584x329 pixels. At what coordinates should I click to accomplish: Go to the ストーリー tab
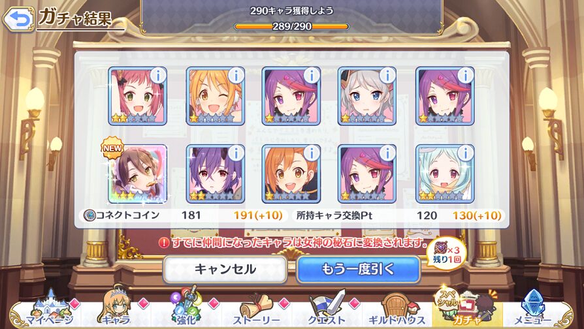[x=256, y=310]
